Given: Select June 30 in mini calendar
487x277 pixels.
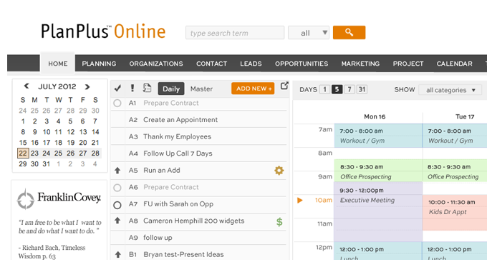Looking at the screenshot, I should tap(95, 111).
